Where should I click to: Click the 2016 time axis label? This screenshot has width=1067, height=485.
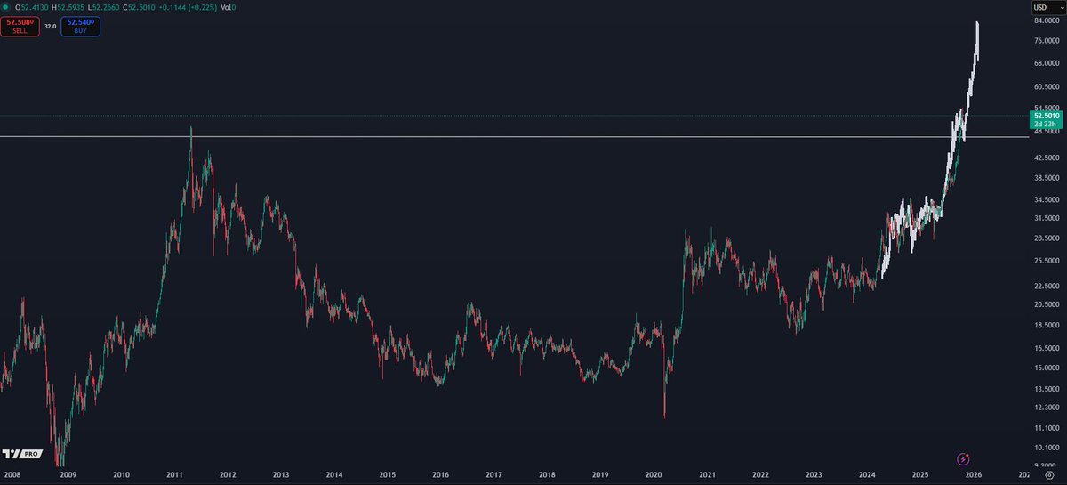(x=441, y=476)
